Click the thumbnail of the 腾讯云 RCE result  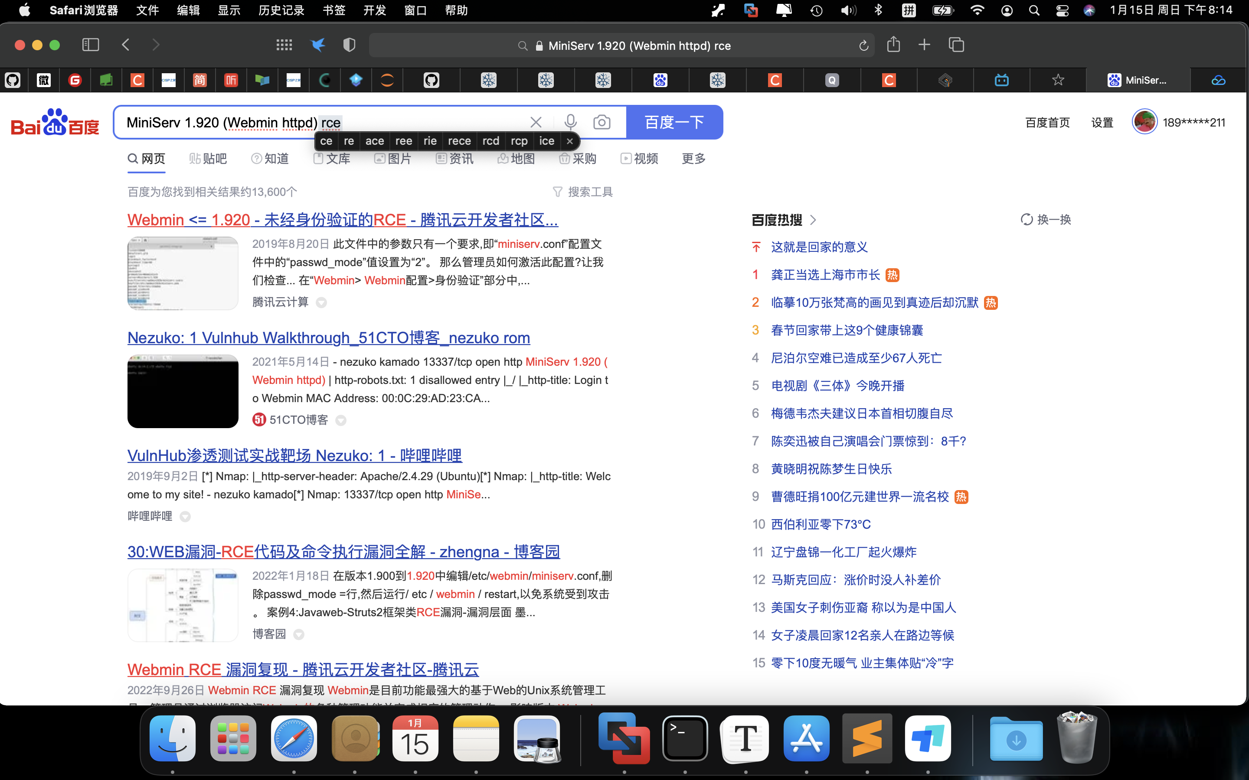click(183, 273)
